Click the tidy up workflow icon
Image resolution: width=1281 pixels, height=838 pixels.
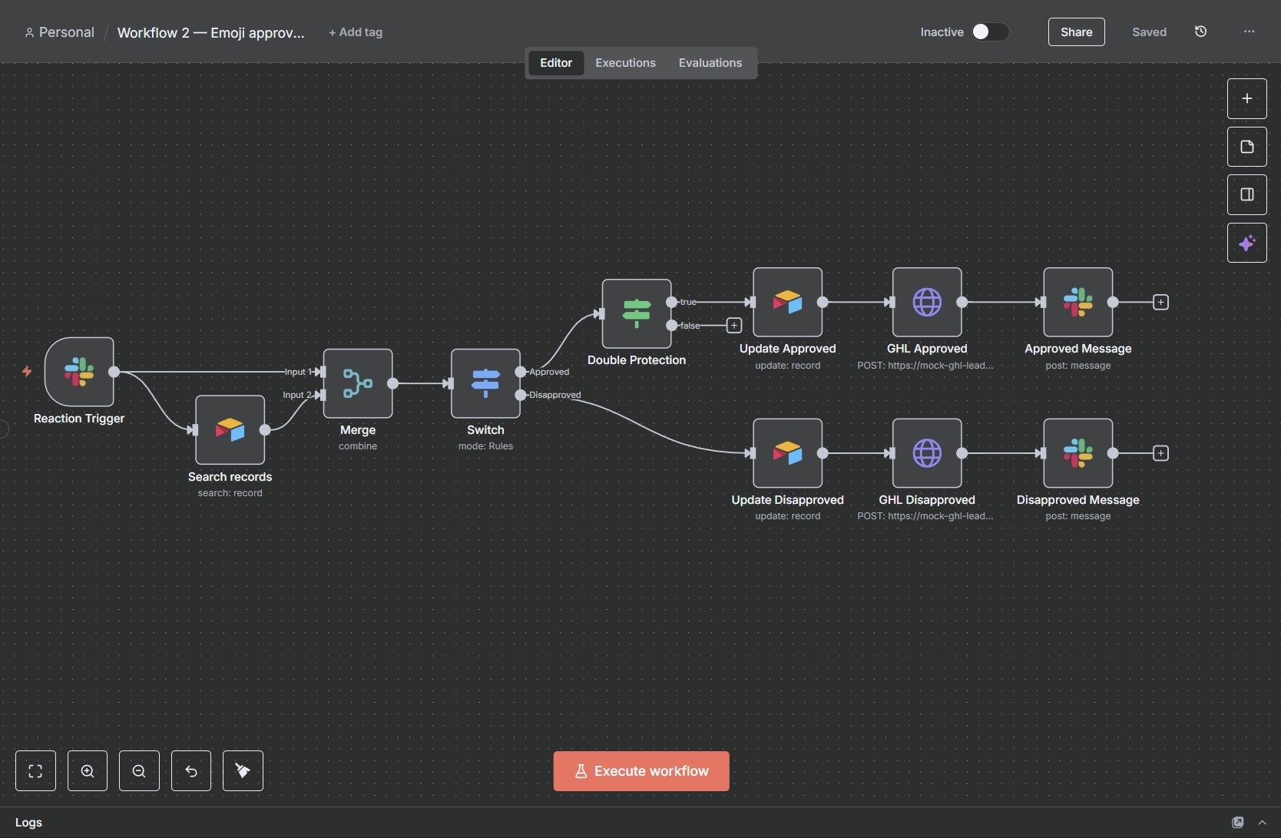pos(243,771)
